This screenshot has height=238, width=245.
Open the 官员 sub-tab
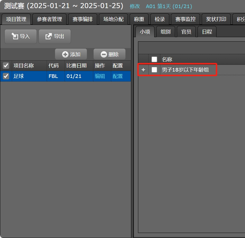(x=186, y=32)
